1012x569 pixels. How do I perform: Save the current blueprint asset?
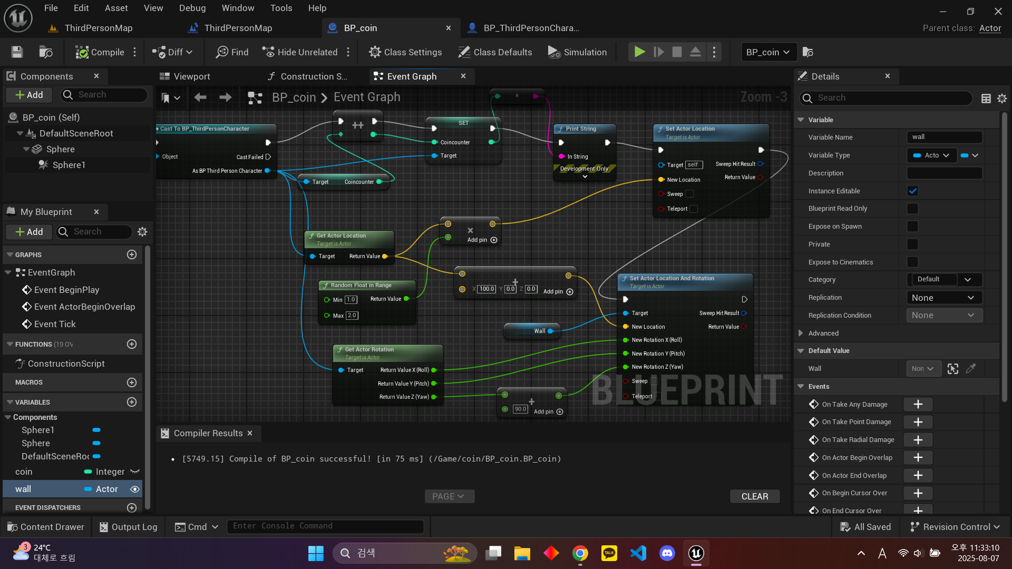tap(17, 52)
